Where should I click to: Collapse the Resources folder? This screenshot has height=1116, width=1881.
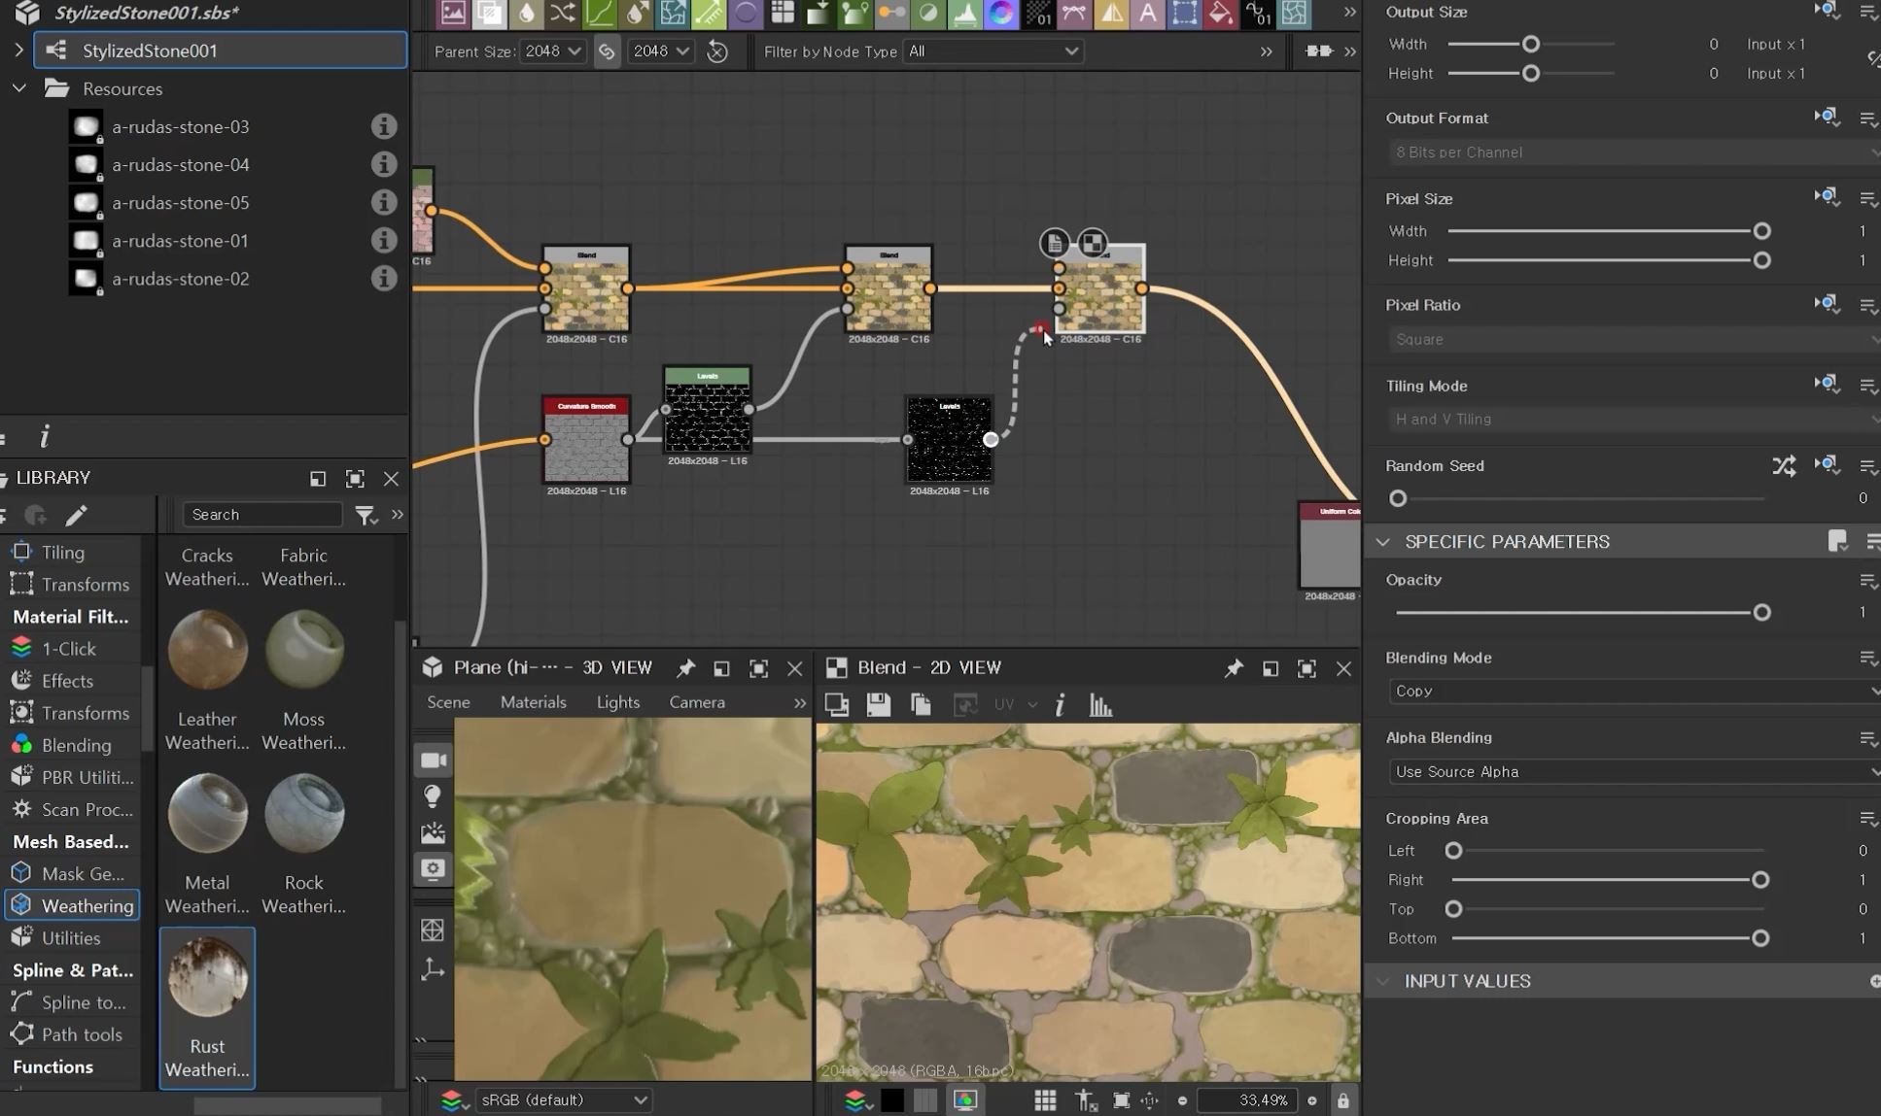[18, 88]
